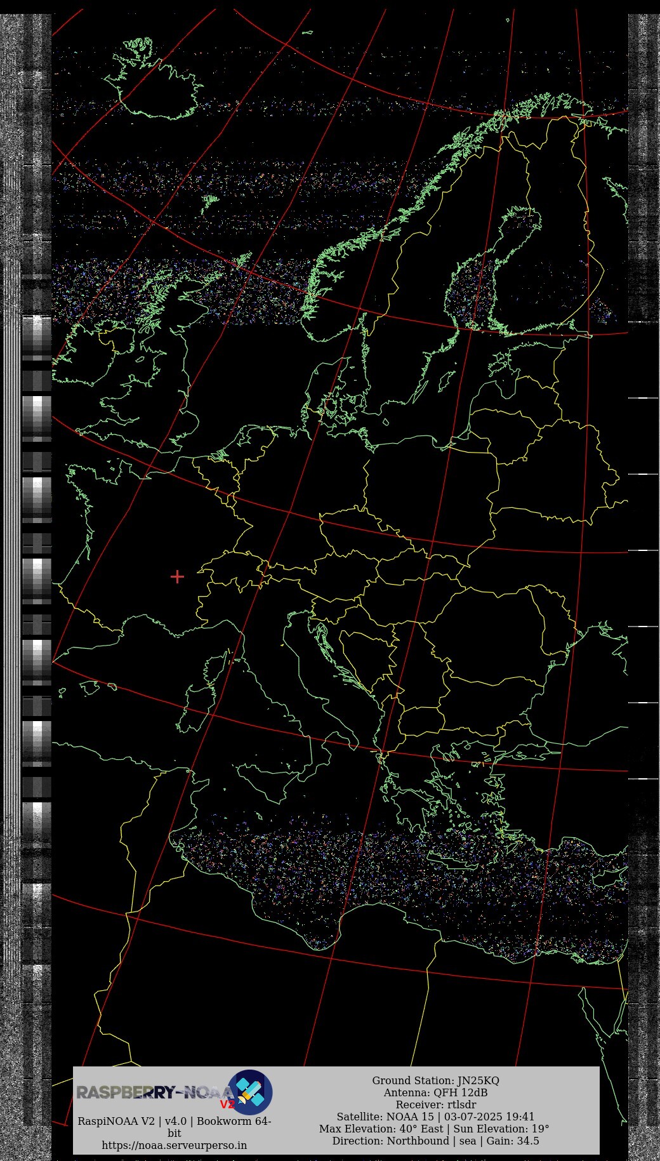Click the Ground Station: JN25KQ label
This screenshot has width=660, height=1161.
click(435, 1080)
